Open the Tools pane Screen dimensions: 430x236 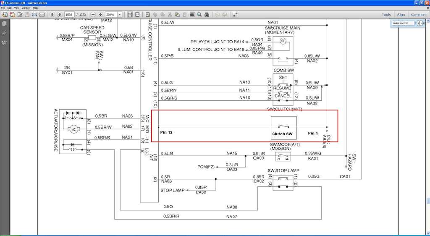tap(386, 15)
